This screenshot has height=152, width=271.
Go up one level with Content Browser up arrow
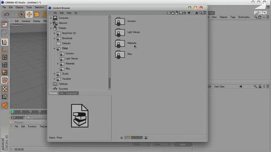click(x=196, y=13)
